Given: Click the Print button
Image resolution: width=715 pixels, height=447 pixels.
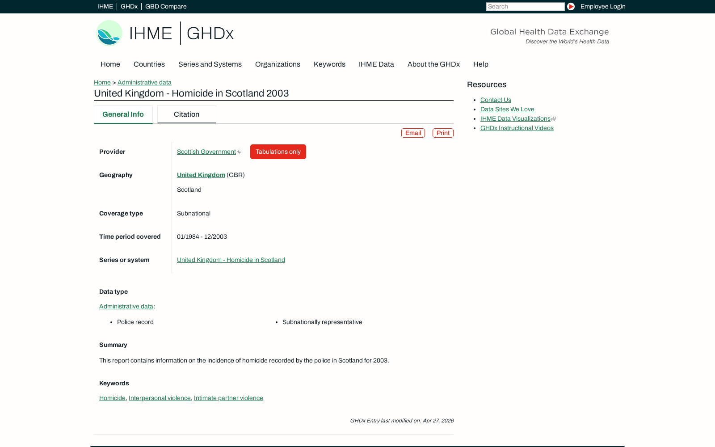Looking at the screenshot, I should point(443,133).
